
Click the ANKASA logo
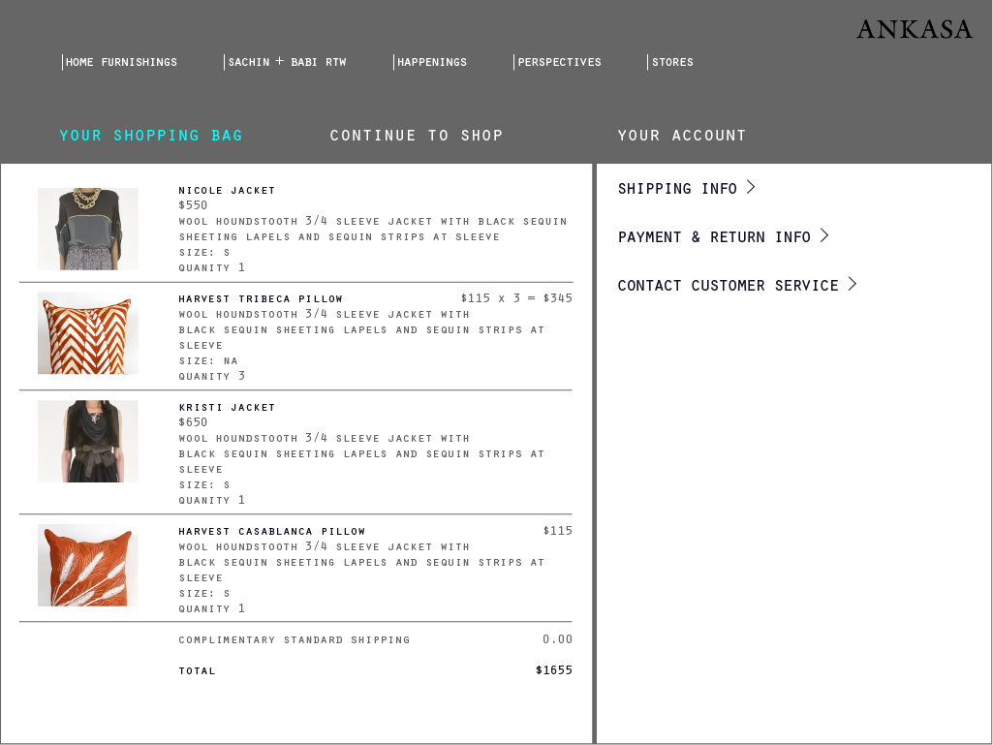[914, 29]
